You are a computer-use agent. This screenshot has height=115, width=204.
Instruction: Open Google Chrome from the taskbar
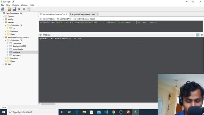click(113, 112)
